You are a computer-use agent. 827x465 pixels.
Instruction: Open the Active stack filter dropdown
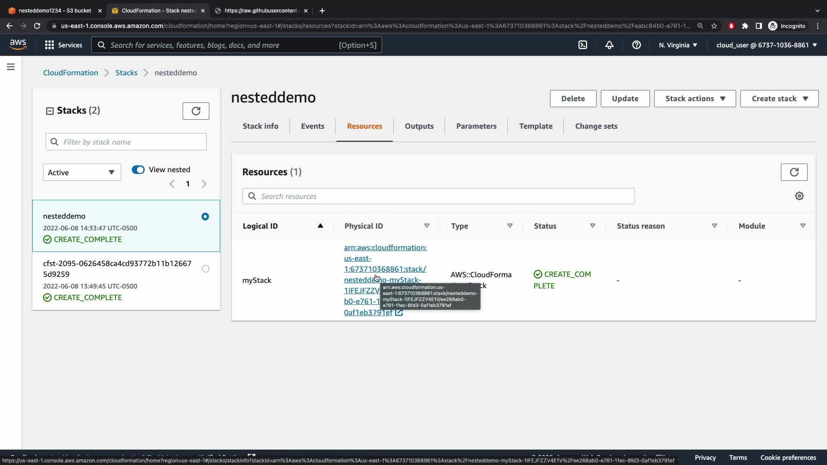point(82,172)
